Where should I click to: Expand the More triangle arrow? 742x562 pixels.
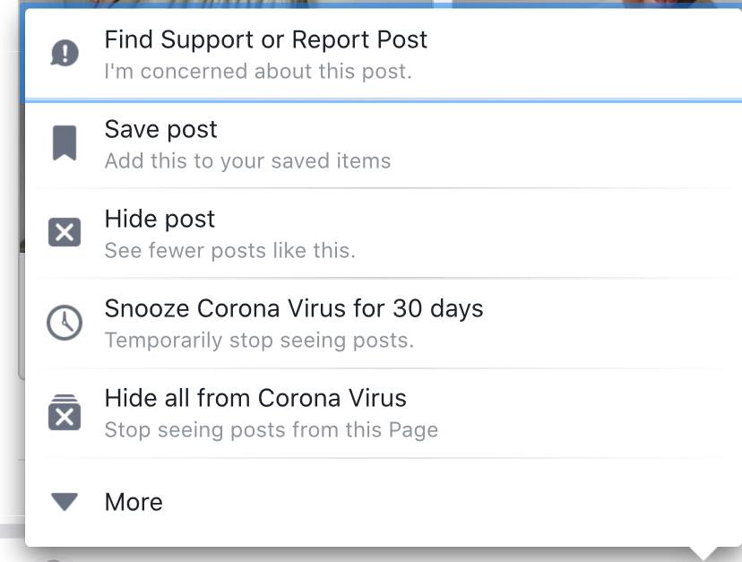point(65,502)
